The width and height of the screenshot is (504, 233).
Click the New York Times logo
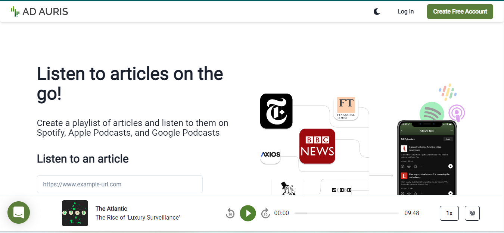(x=276, y=111)
